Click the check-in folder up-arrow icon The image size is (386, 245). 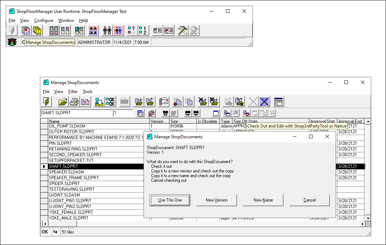tap(150, 102)
